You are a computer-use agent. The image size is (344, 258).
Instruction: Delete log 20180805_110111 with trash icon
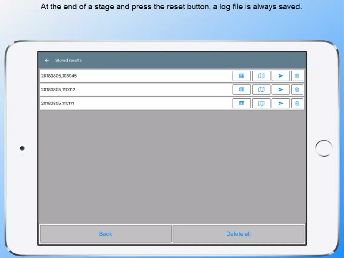[x=297, y=103]
